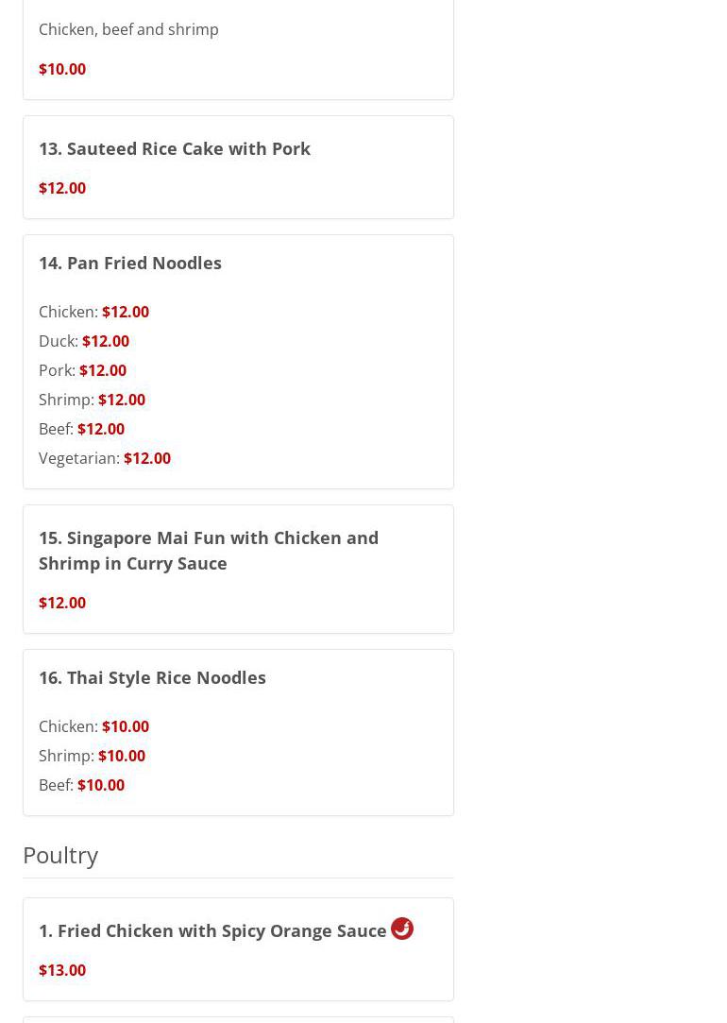Choose Vegetarian Pan Fried Noodles option
Screen dimensions: 727x1023
coord(105,458)
